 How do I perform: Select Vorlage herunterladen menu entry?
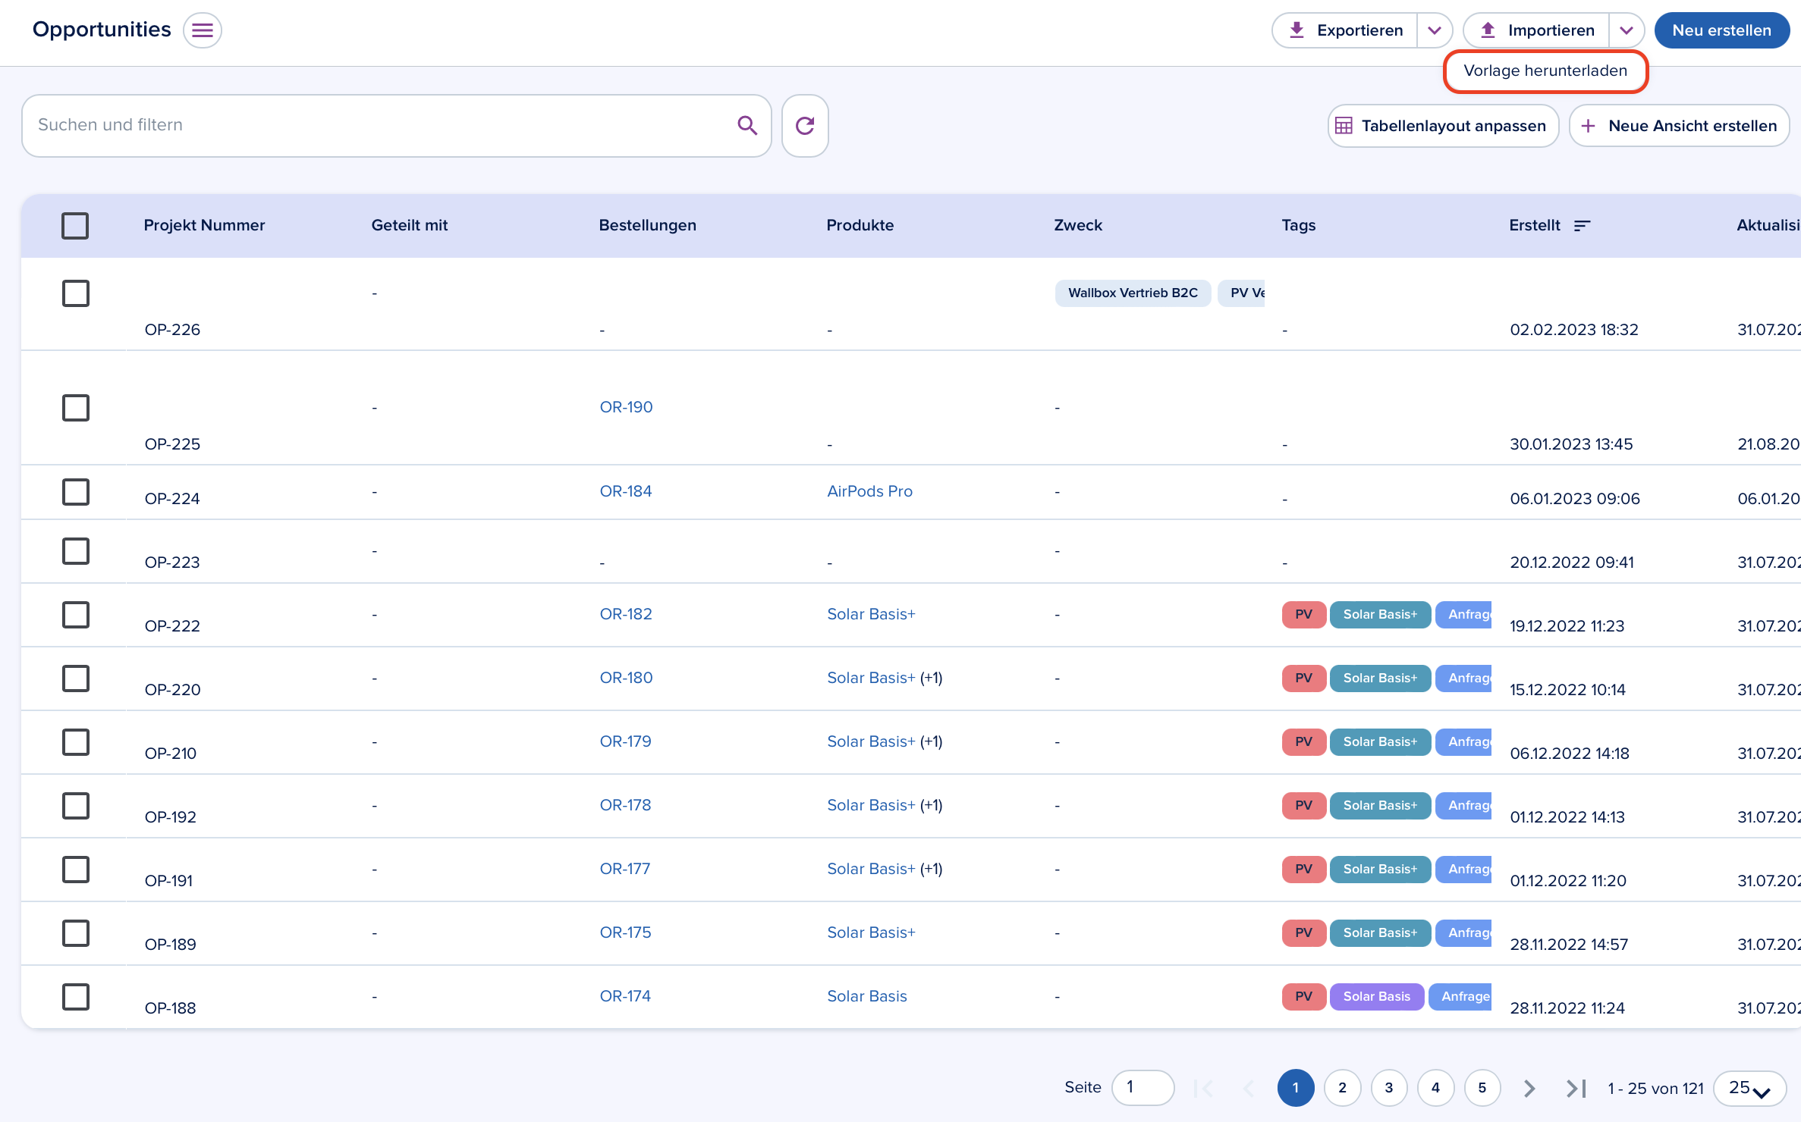click(x=1545, y=71)
